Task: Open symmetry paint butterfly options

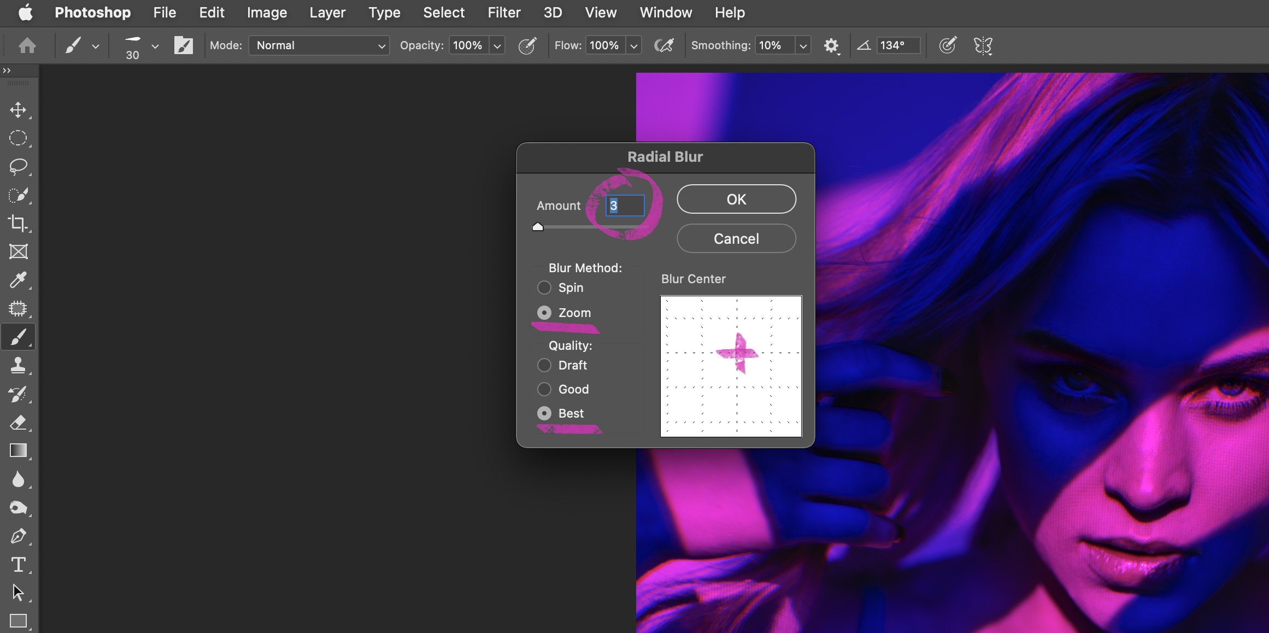Action: pyautogui.click(x=983, y=45)
